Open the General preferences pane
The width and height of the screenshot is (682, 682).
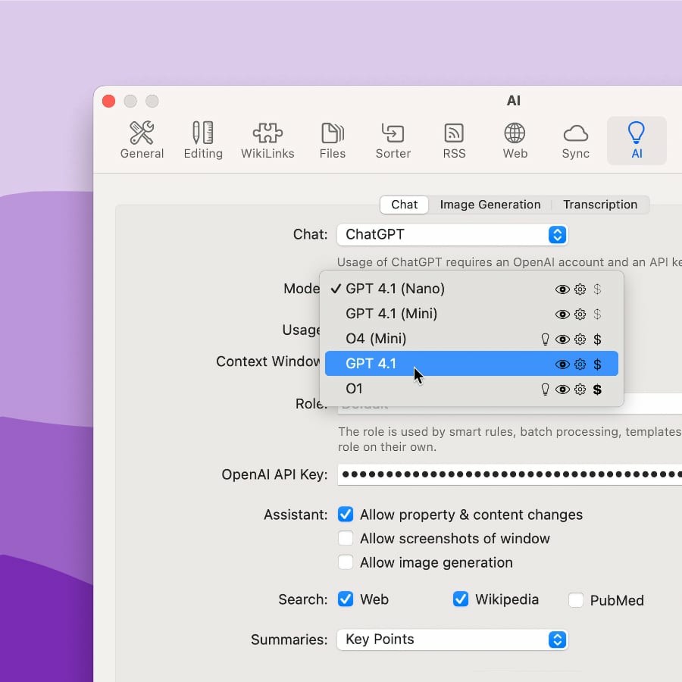tap(142, 140)
